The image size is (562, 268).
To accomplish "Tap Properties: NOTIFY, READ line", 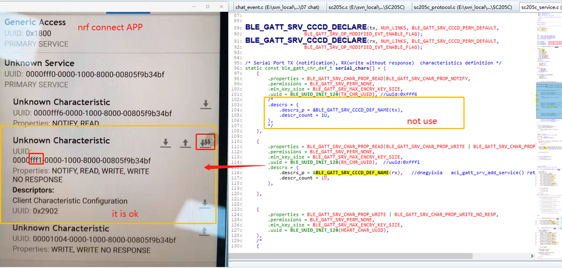I will 56,123.
